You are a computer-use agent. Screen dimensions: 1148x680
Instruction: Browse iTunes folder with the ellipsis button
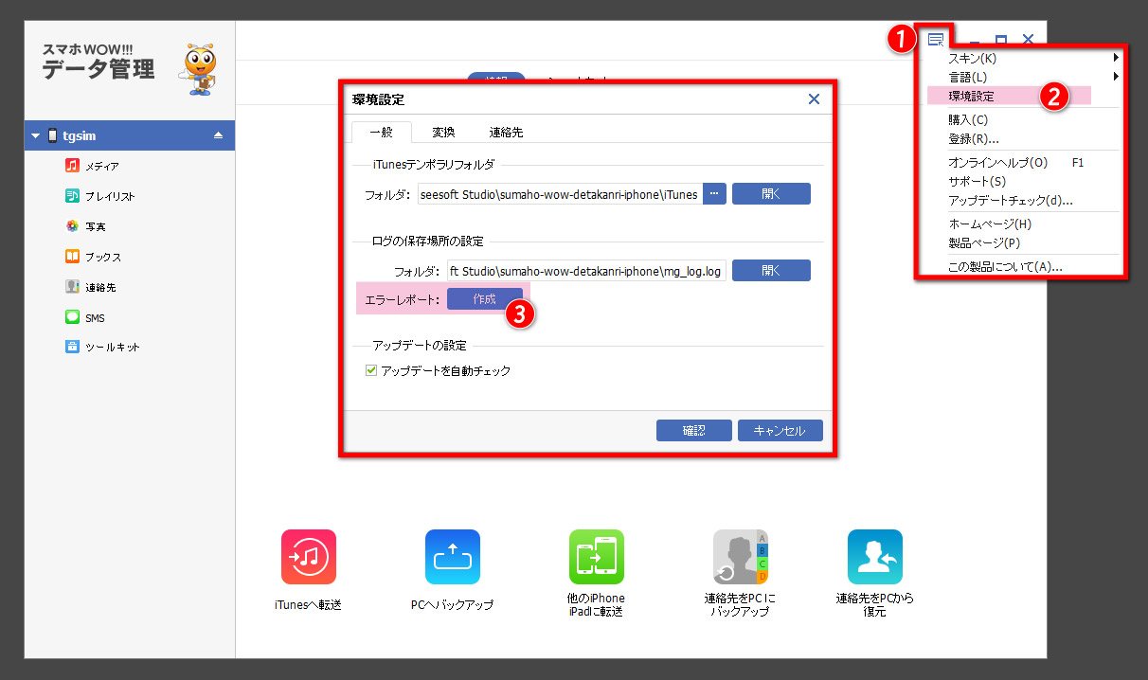(714, 194)
